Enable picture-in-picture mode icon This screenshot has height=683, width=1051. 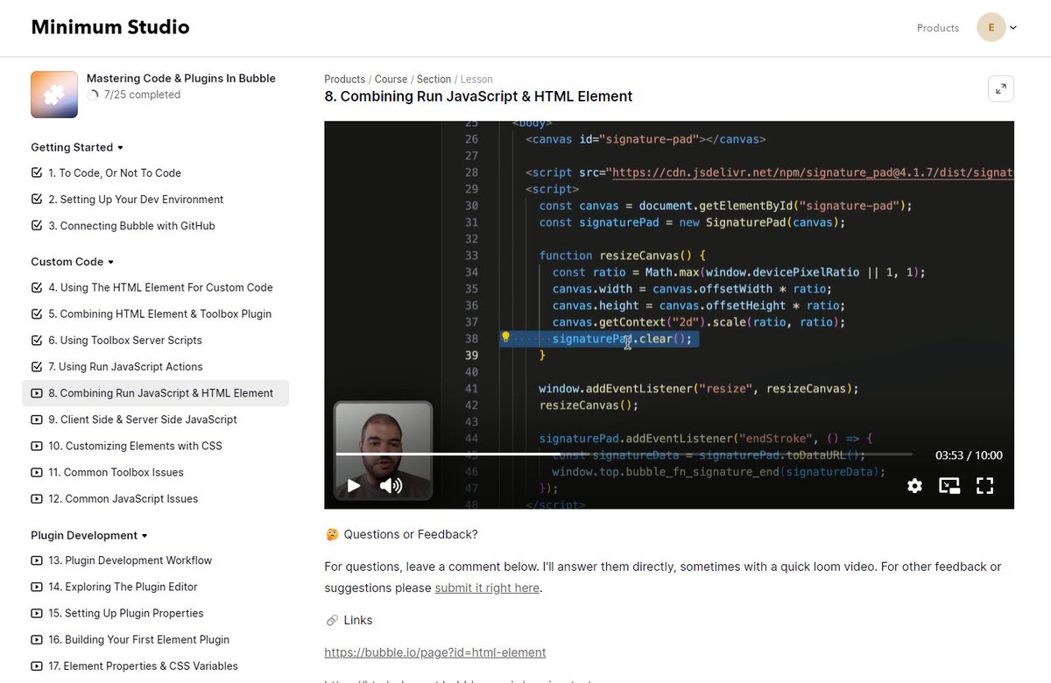coord(949,485)
